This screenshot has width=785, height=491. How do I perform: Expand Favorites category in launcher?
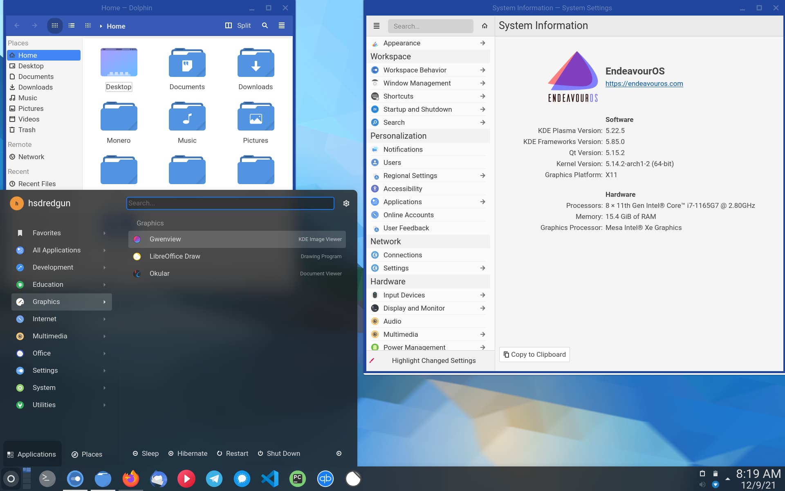point(62,233)
